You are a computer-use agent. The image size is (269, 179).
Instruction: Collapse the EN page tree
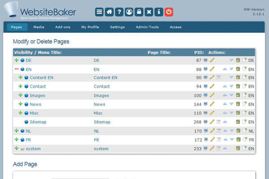click(17, 69)
